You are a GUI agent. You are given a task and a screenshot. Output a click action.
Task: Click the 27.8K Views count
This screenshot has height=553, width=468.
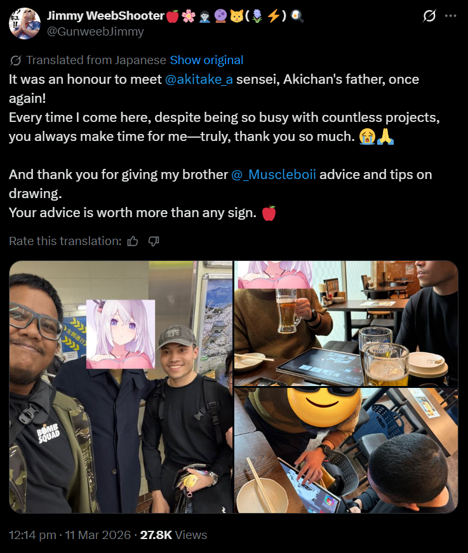pyautogui.click(x=173, y=535)
